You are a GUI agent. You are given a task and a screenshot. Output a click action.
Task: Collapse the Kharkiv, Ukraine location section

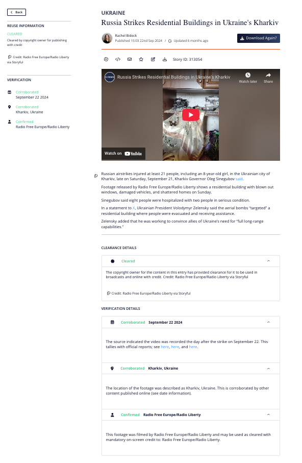268,369
